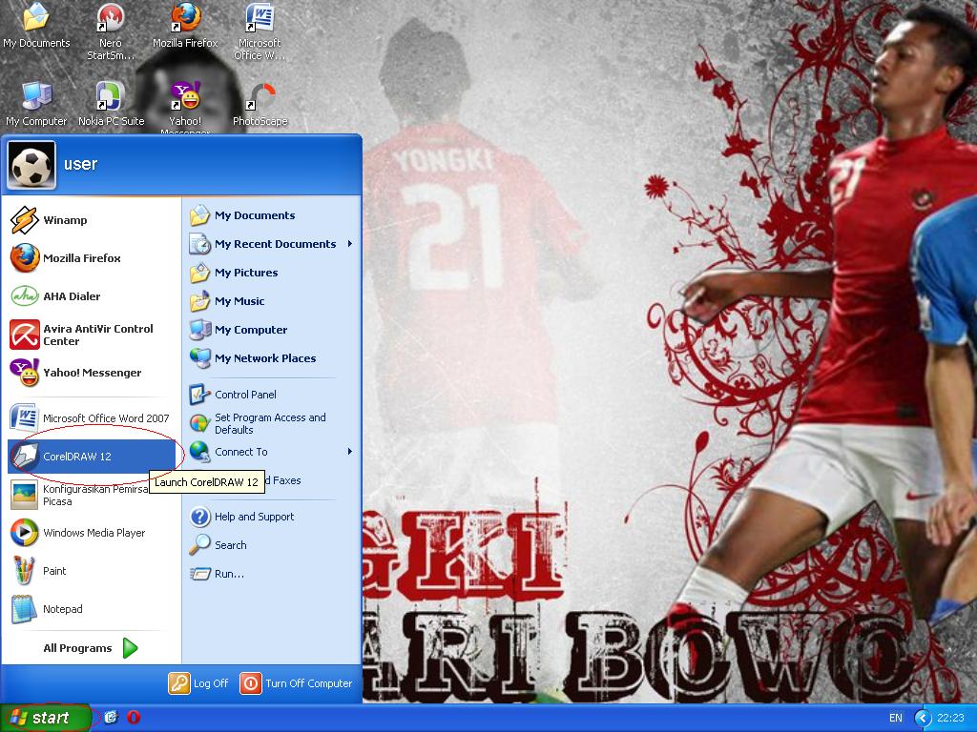Screen dimensions: 977x732
Task: Launch CorelDRAW 12 from the Start menu
Action: click(x=92, y=457)
